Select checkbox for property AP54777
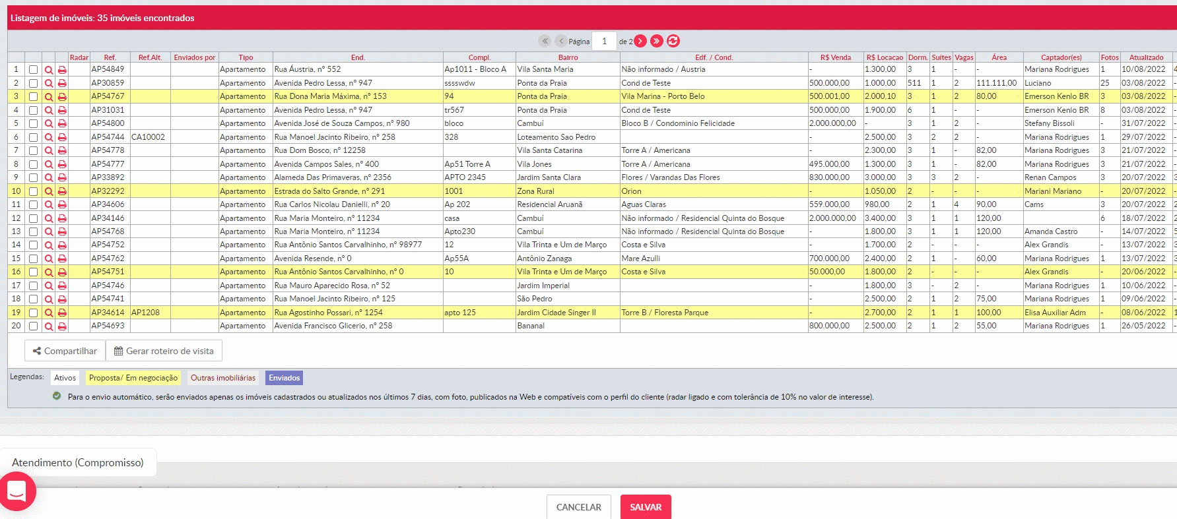Viewport: 1177px width, 519px height. [x=33, y=164]
